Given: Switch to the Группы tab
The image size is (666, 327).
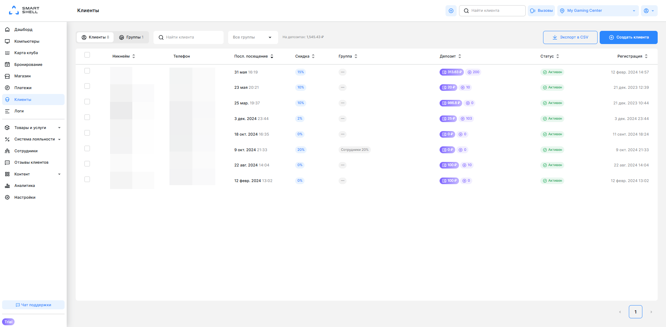Looking at the screenshot, I should click(131, 37).
